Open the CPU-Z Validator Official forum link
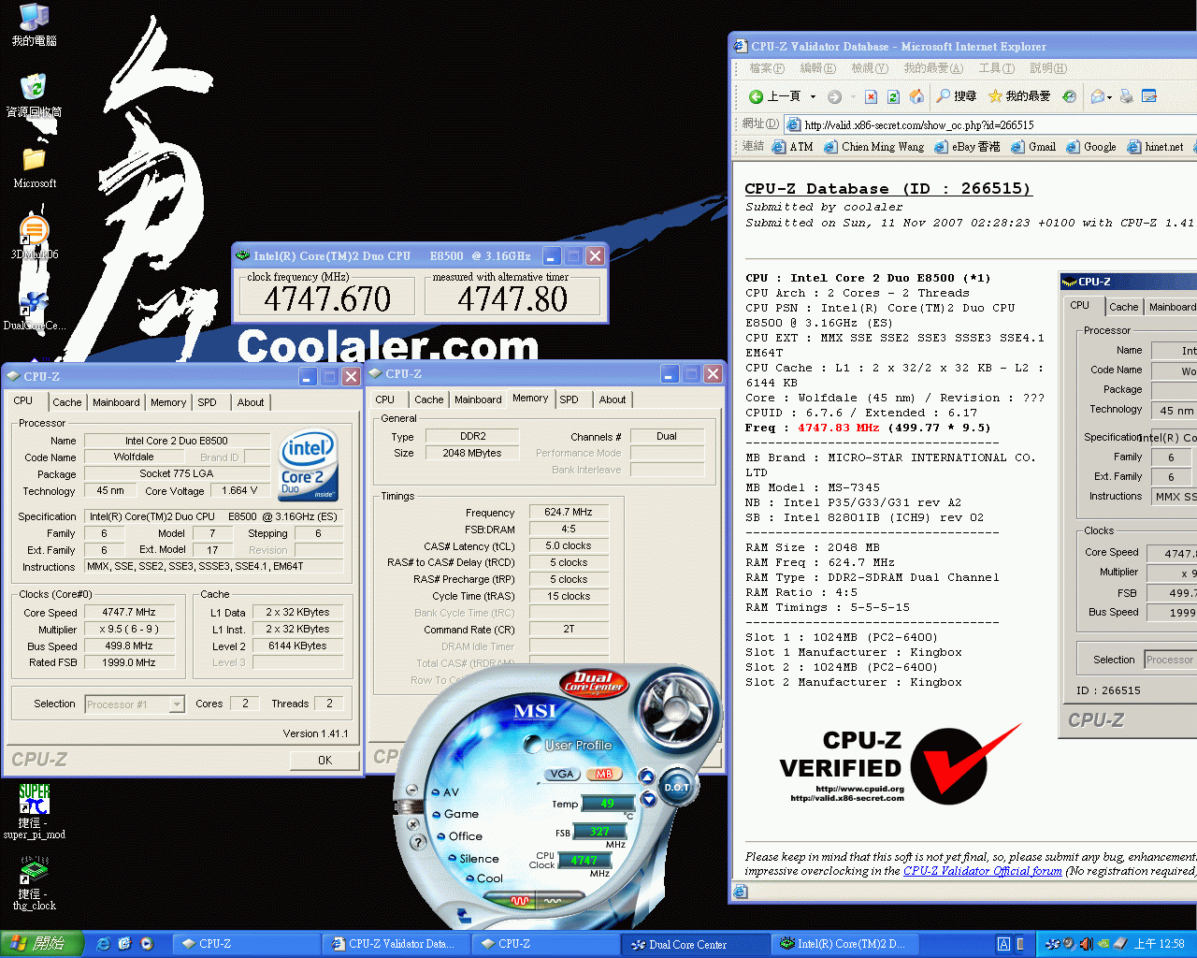1197x958 pixels. (982, 871)
